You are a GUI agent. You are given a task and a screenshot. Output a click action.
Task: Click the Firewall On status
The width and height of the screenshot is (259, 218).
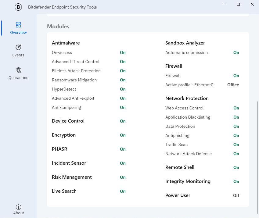236,76
